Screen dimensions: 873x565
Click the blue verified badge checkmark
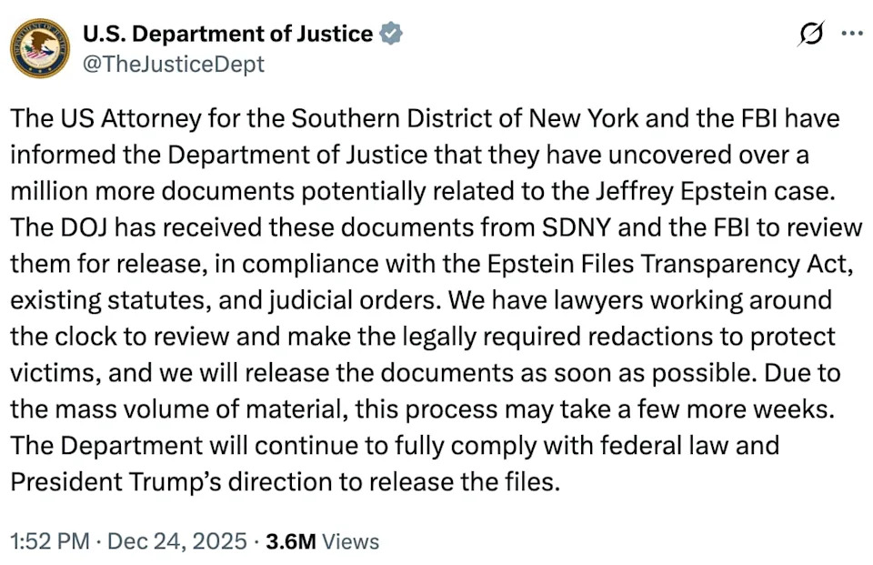390,33
